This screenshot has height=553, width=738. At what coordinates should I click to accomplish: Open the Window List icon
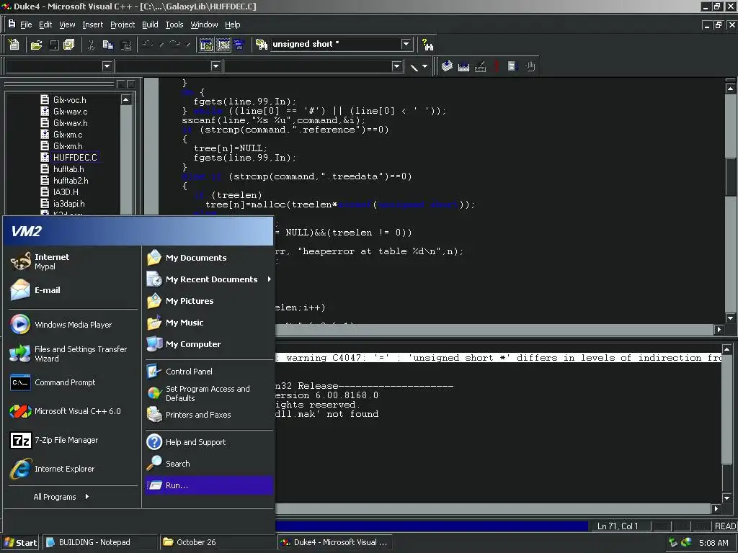tap(239, 45)
